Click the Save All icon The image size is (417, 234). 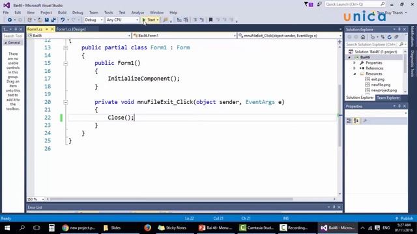(x=53, y=20)
